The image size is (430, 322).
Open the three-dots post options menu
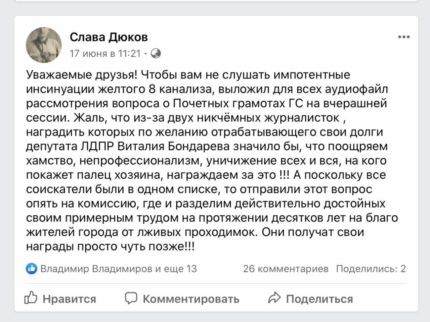404,37
